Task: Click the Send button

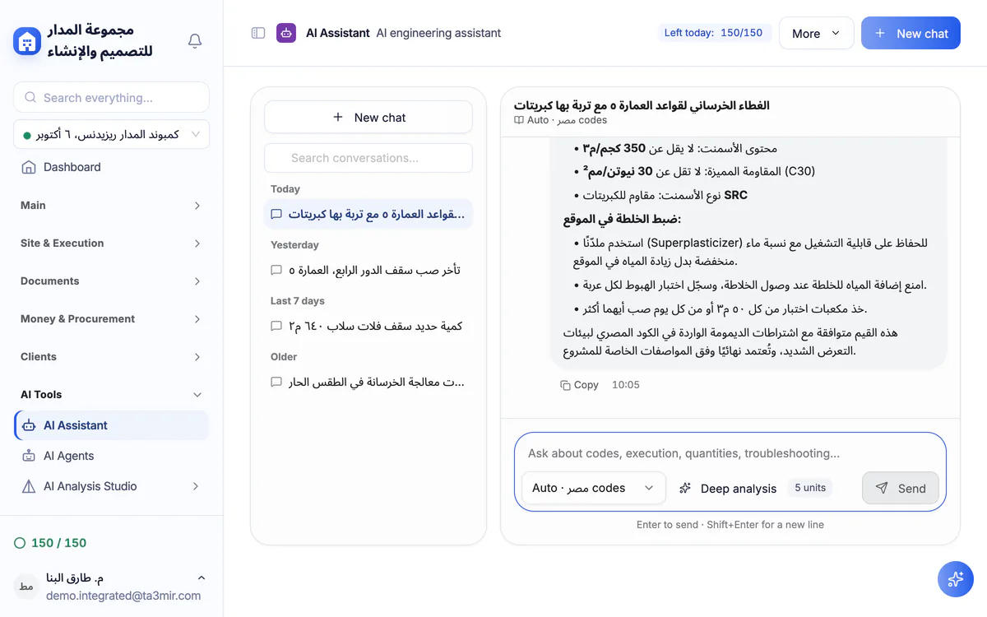Action: point(900,488)
